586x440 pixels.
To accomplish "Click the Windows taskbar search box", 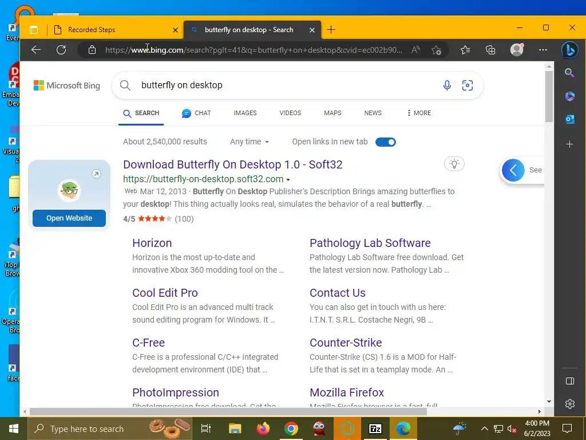I will pyautogui.click(x=110, y=429).
